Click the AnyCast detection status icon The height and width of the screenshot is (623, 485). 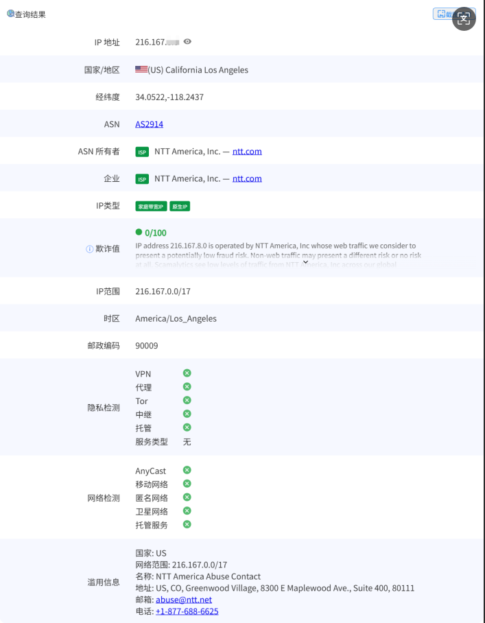[187, 470]
